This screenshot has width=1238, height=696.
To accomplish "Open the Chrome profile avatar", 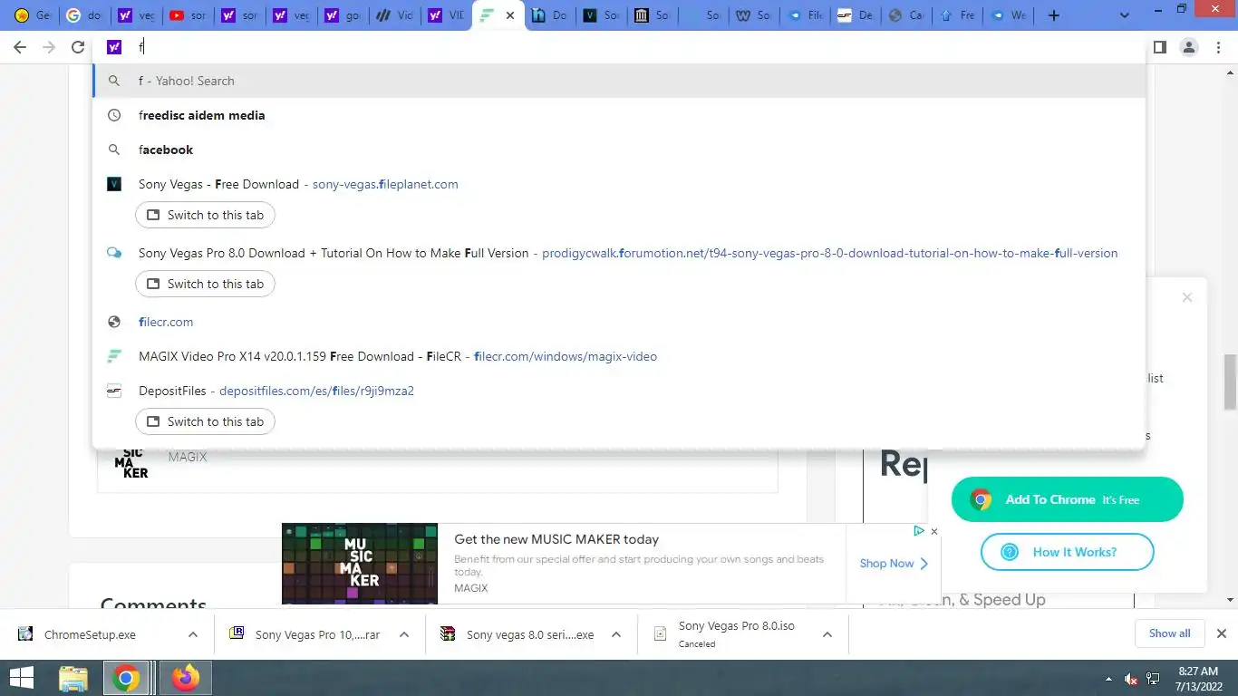I will (1189, 47).
